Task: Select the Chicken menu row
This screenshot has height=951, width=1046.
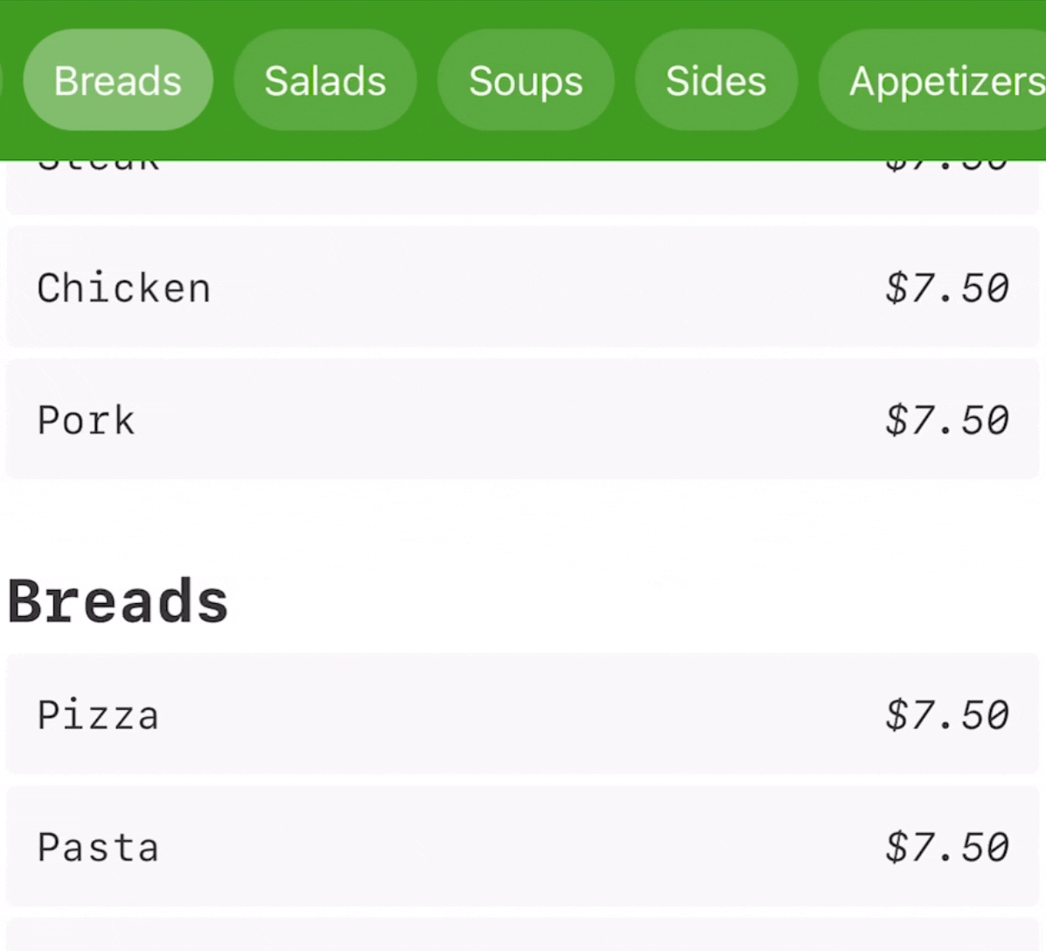Action: tap(522, 288)
